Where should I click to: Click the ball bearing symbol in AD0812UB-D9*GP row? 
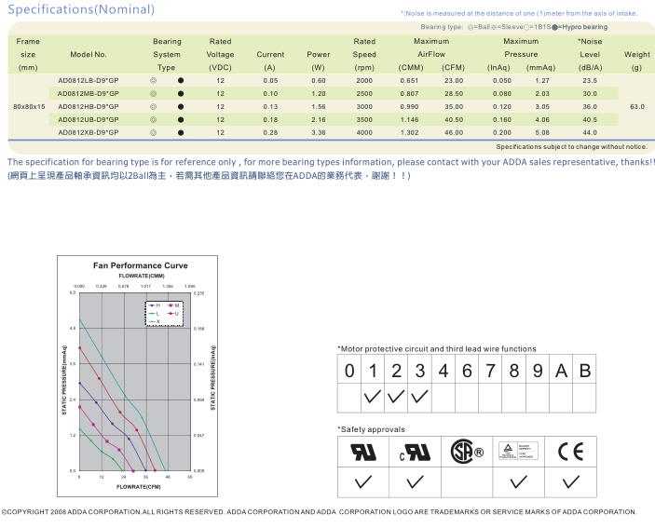tap(154, 120)
